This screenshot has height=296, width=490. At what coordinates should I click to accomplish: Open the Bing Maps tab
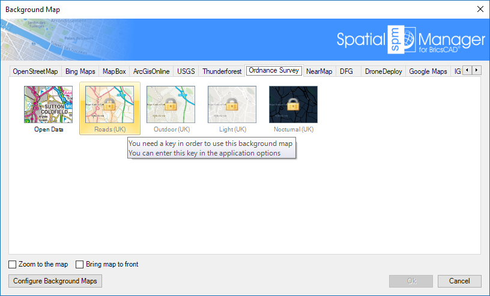click(80, 71)
